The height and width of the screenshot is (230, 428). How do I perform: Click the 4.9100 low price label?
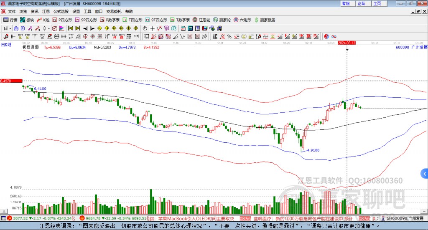[313, 150]
